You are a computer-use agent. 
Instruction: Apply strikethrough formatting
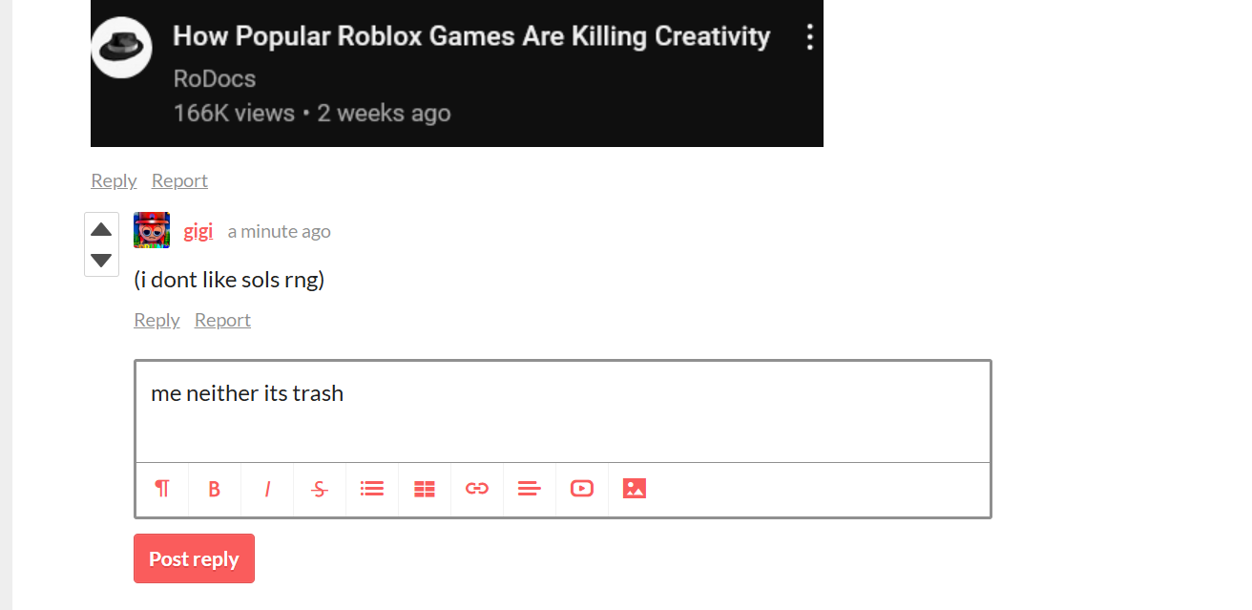320,489
